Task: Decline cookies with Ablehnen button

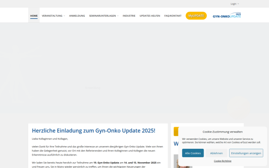Action: pyautogui.click(x=217, y=153)
